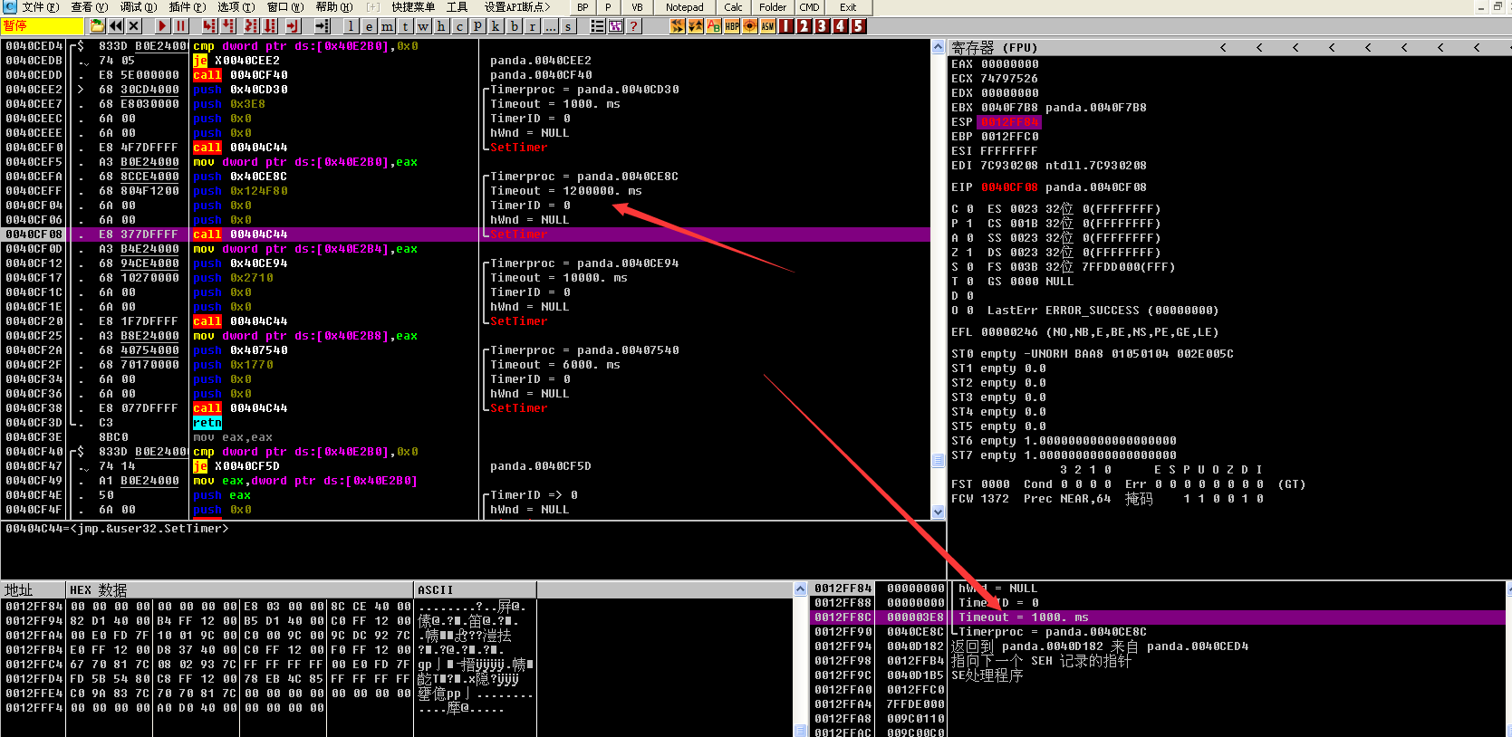Open the Patches window with the 'P' button
Screen dimensions: 1512x737
click(x=477, y=25)
